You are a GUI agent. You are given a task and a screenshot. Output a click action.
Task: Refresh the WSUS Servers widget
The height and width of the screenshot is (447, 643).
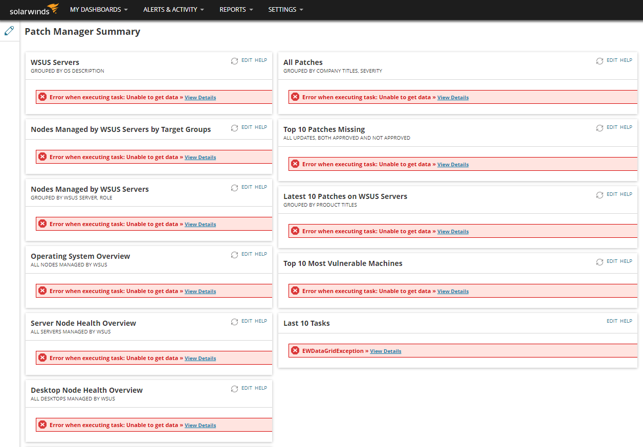coord(234,61)
